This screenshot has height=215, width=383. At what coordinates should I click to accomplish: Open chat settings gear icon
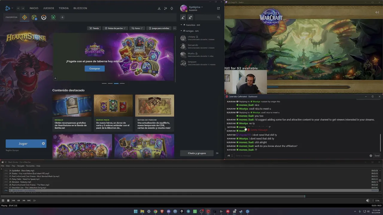coord(371,156)
